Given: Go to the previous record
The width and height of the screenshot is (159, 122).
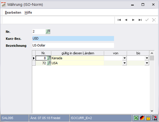Looking at the screenshot, I should [x=126, y=20].
